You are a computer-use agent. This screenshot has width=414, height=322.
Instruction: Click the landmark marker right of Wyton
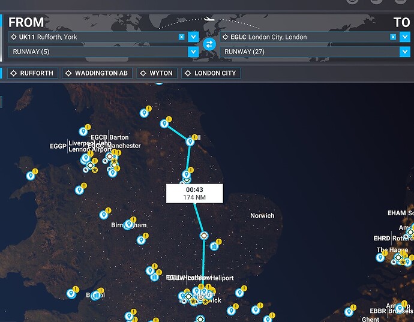click(214, 246)
